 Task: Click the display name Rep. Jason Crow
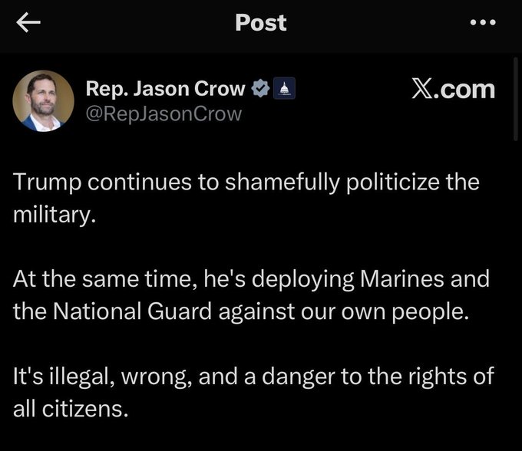(x=166, y=90)
